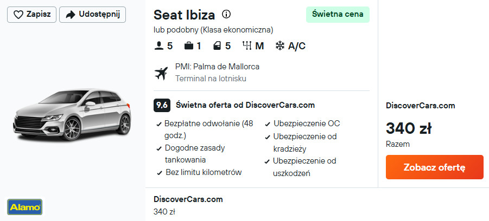Screen dimensions: 489x221
Task: Click the passenger seats icon
Action: click(x=159, y=46)
